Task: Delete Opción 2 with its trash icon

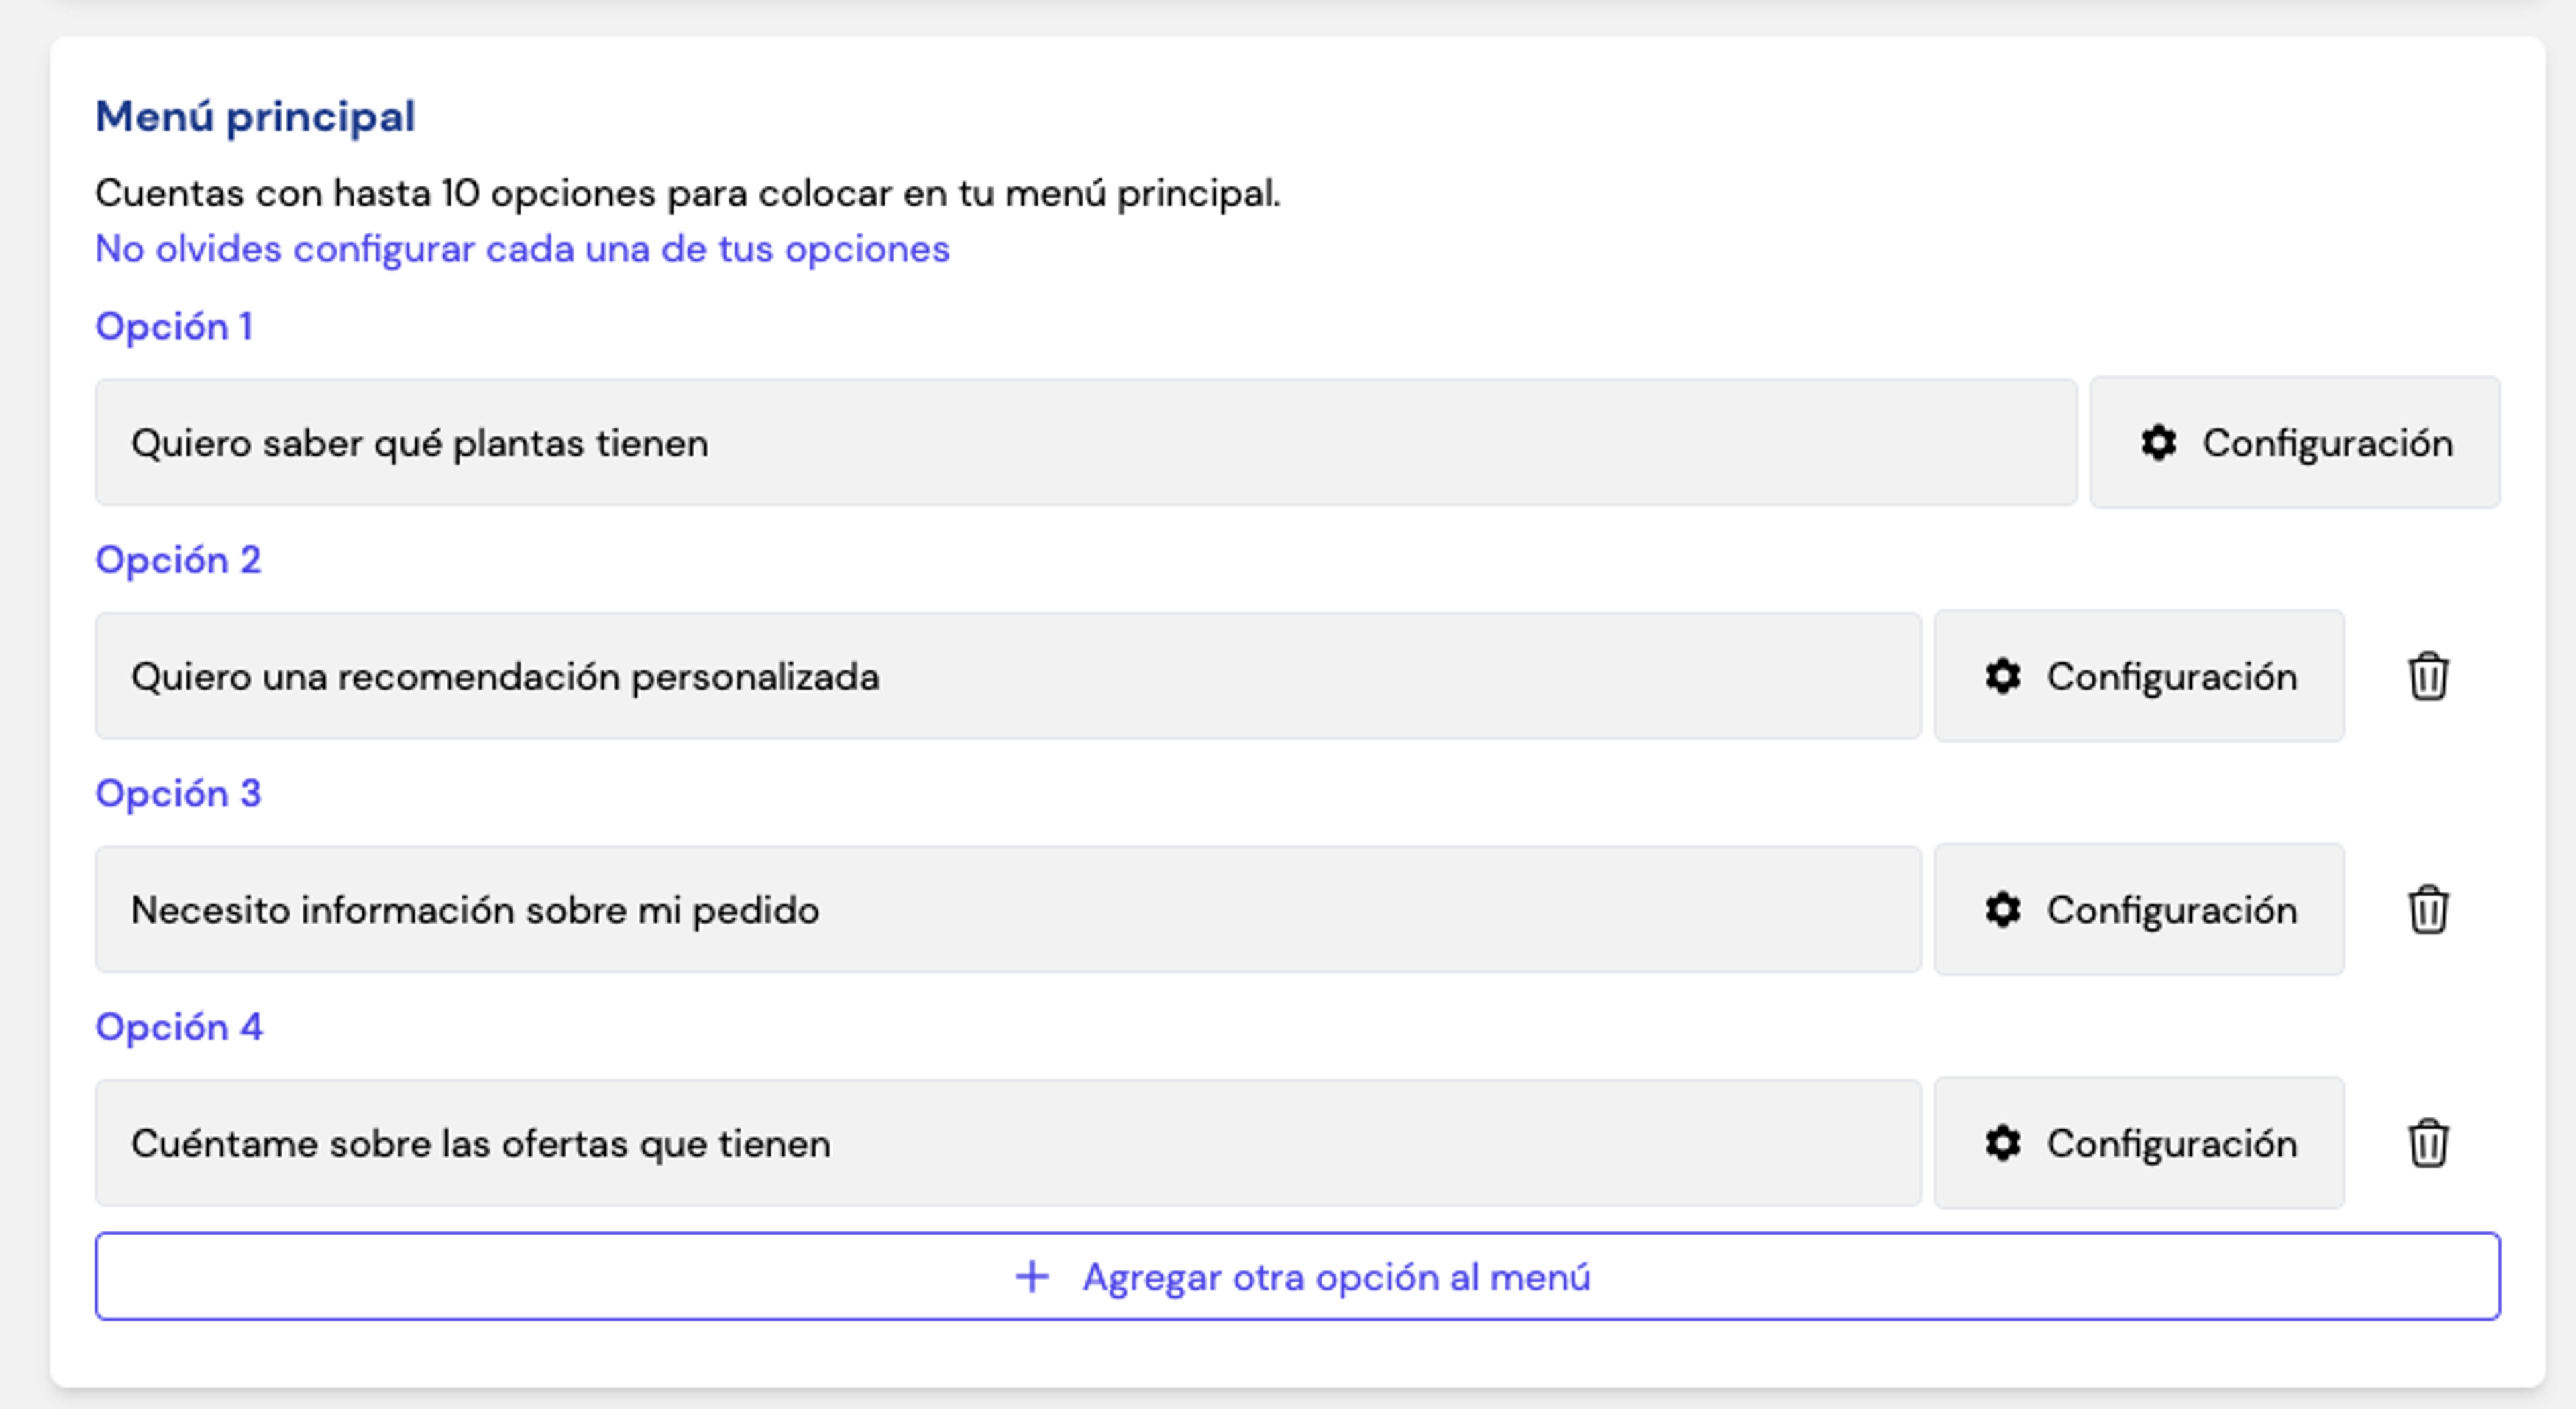Action: [2427, 676]
